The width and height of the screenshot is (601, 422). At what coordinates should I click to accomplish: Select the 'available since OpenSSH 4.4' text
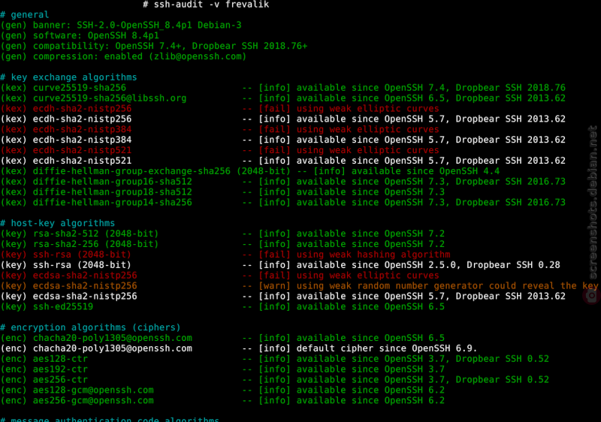coord(425,171)
